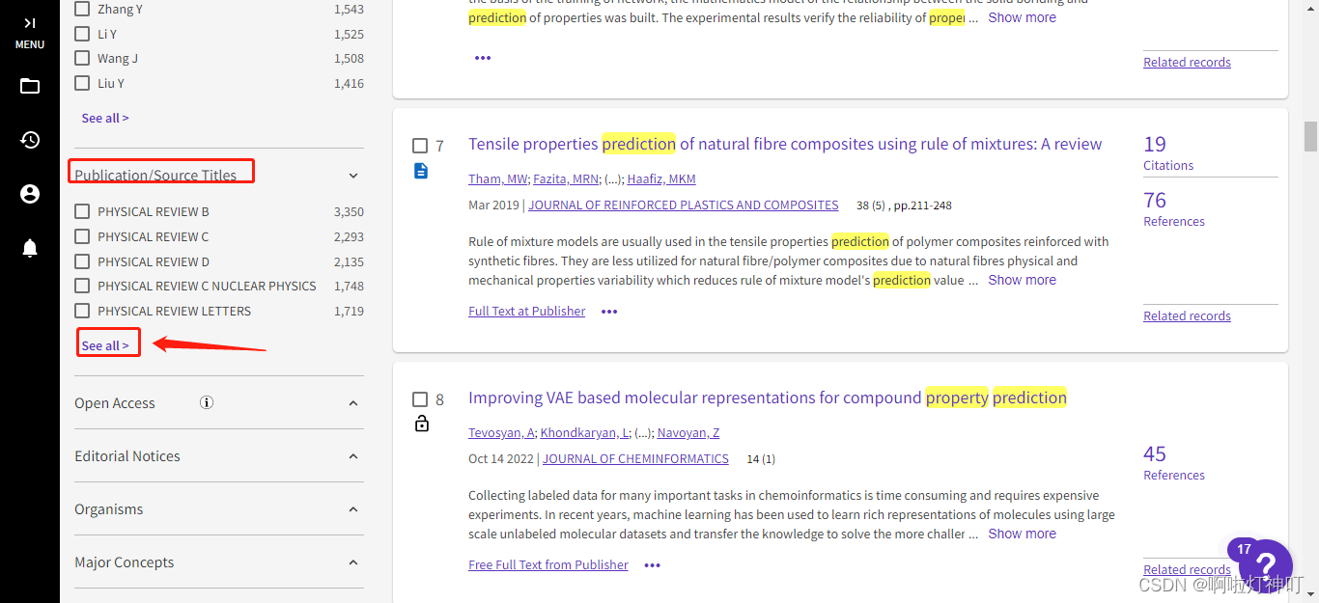Click See all under Publication/Source Titles
Viewport: 1319px width, 603px height.
click(105, 345)
